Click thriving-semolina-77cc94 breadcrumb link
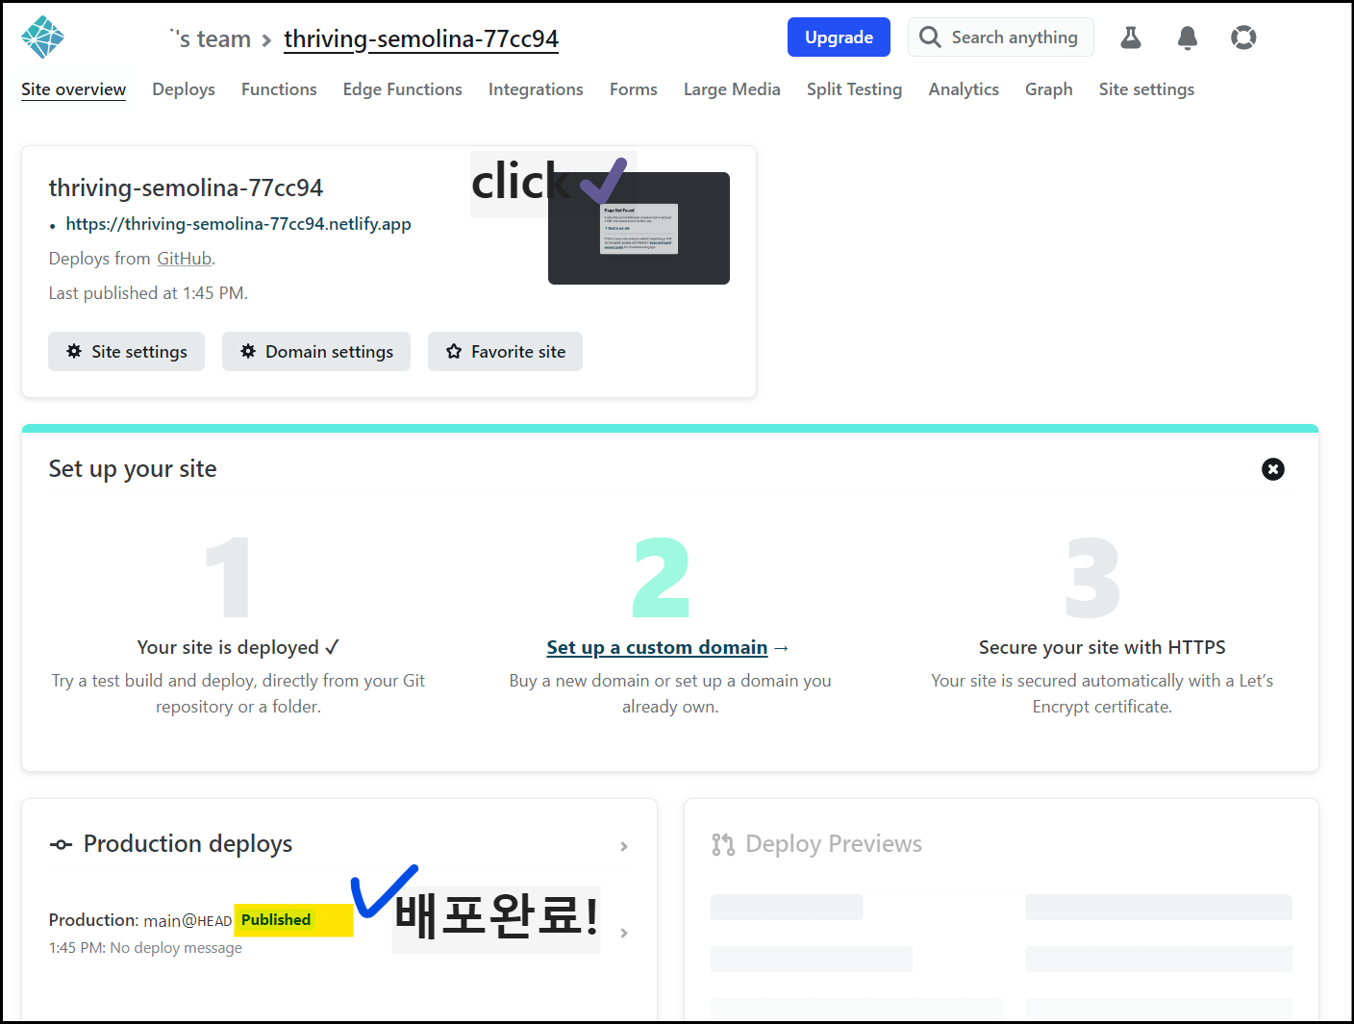 tap(421, 39)
